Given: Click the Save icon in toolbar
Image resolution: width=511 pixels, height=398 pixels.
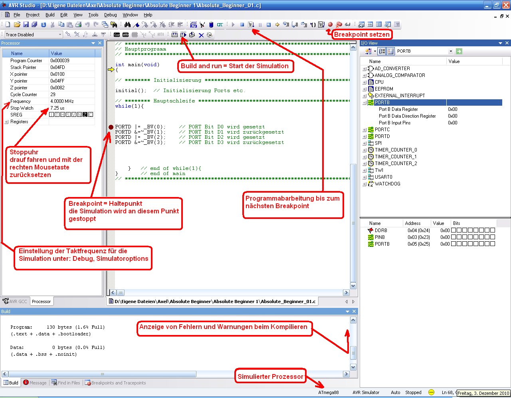Looking at the screenshot, I should point(26,24).
